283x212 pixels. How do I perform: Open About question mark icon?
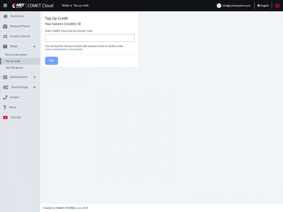click(x=4, y=107)
